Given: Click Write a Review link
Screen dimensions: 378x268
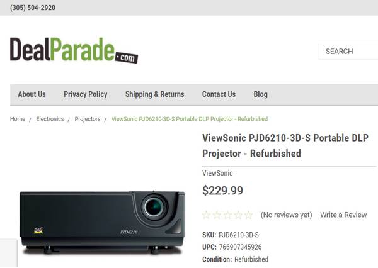Looking at the screenshot, I should [343, 215].
